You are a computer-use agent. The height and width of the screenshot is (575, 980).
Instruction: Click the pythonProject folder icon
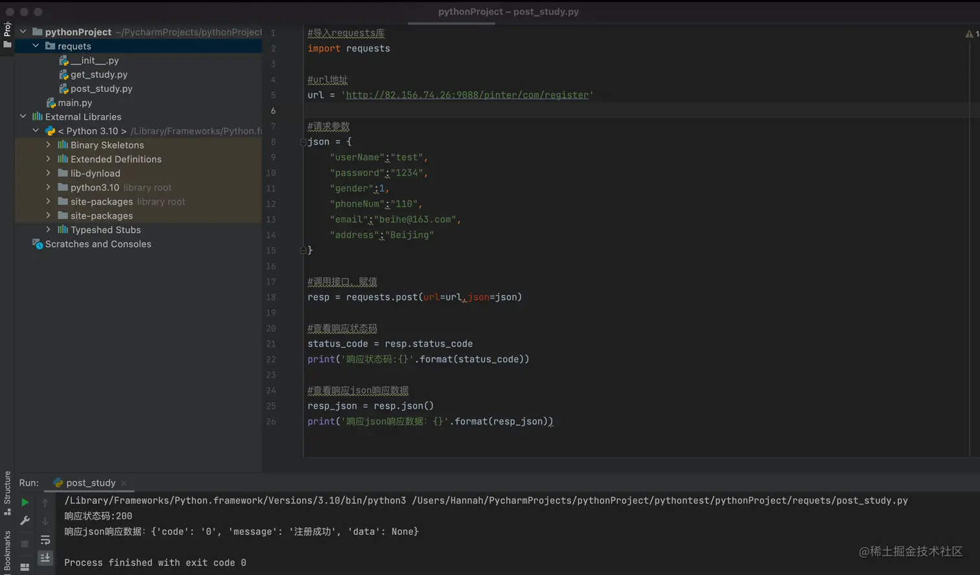pyautogui.click(x=38, y=31)
